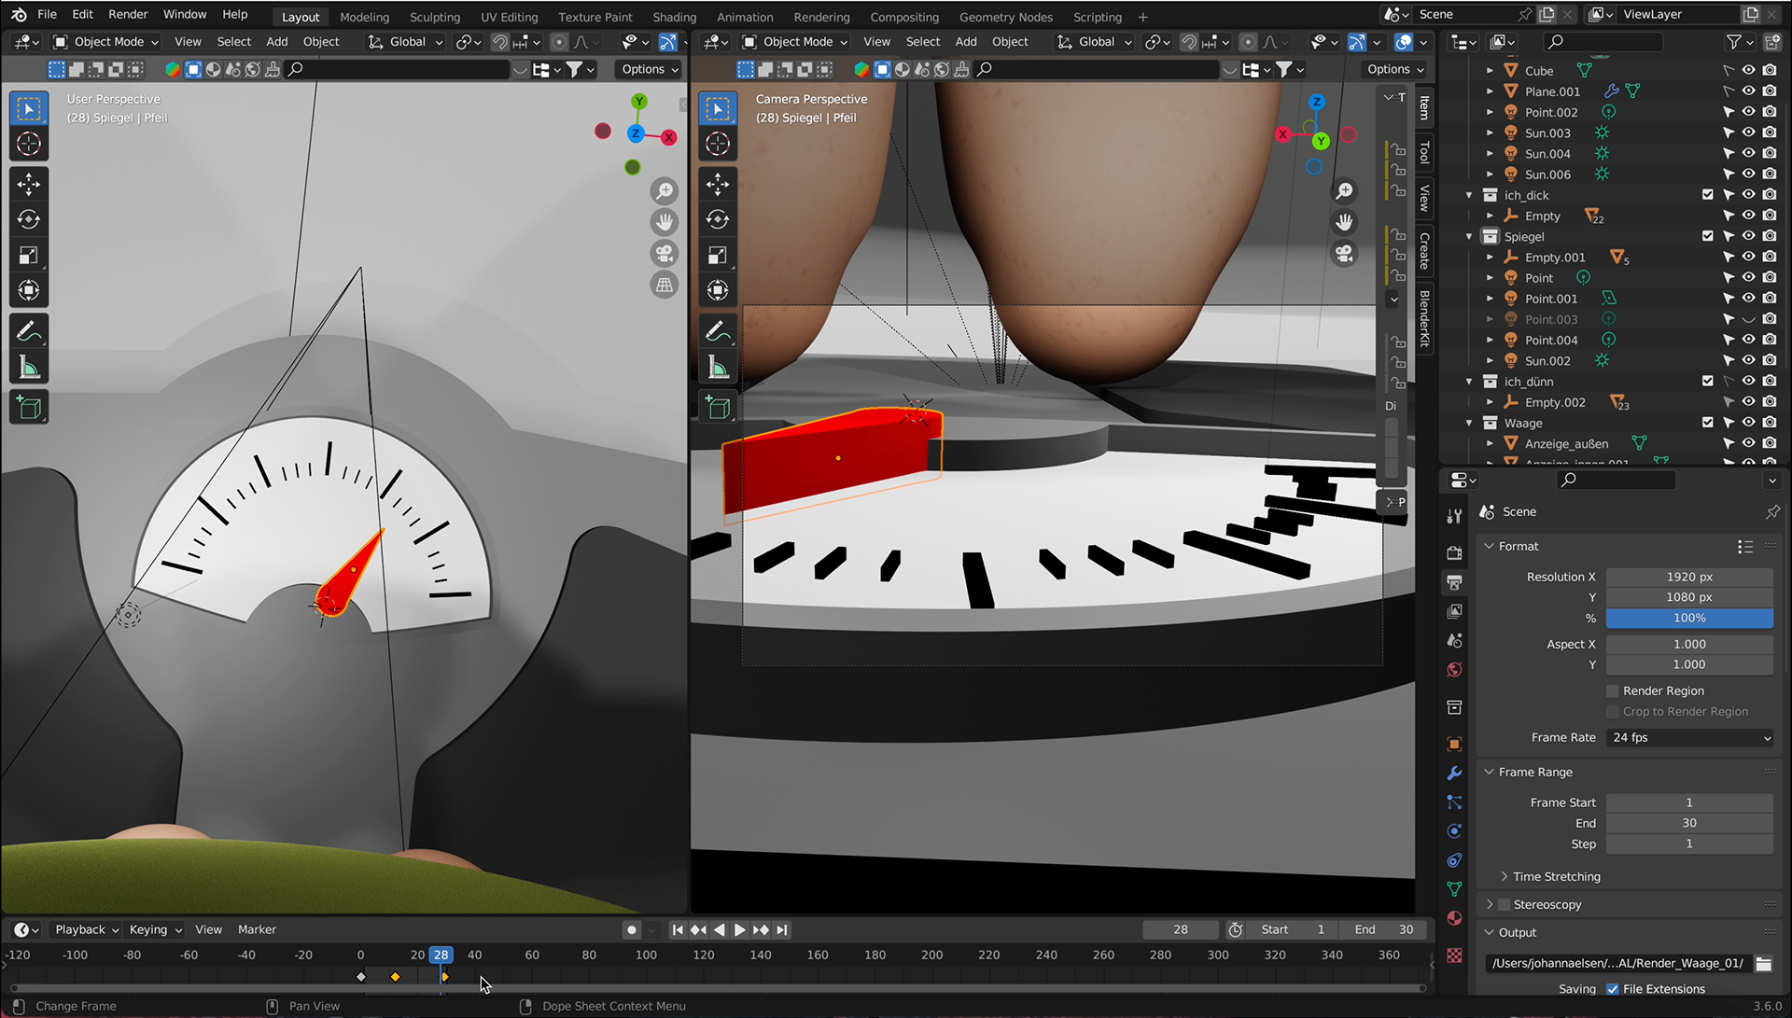The width and height of the screenshot is (1792, 1018).
Task: Open left viewport Add menu
Action: point(276,42)
